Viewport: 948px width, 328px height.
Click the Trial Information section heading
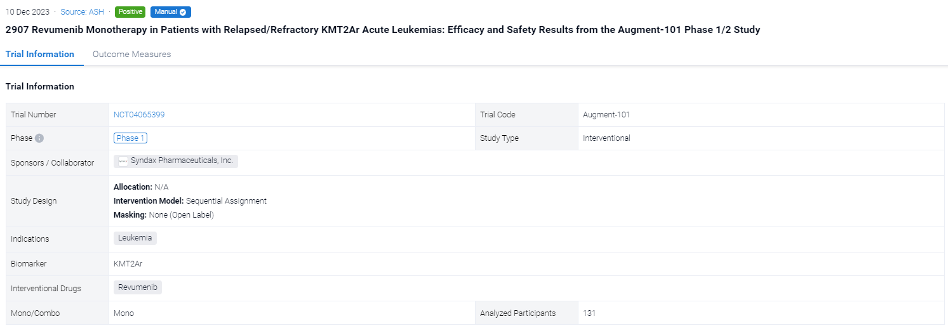pyautogui.click(x=40, y=87)
